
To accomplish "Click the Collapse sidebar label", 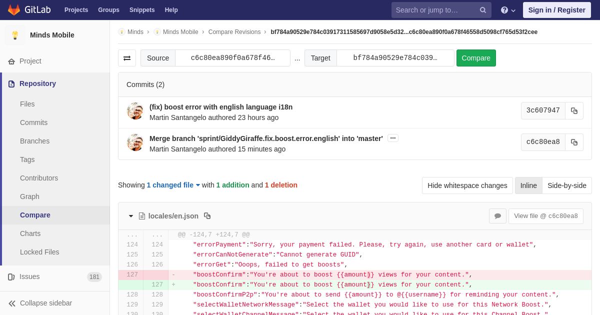I will pyautogui.click(x=46, y=303).
